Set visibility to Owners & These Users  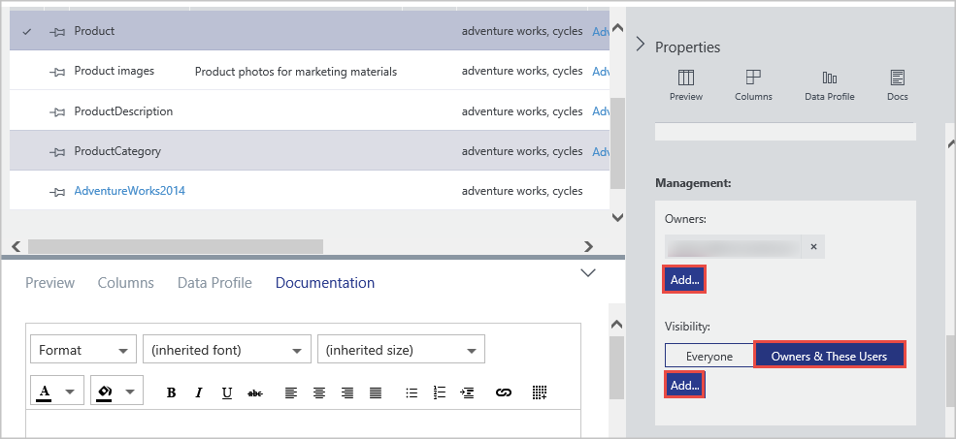click(x=829, y=356)
